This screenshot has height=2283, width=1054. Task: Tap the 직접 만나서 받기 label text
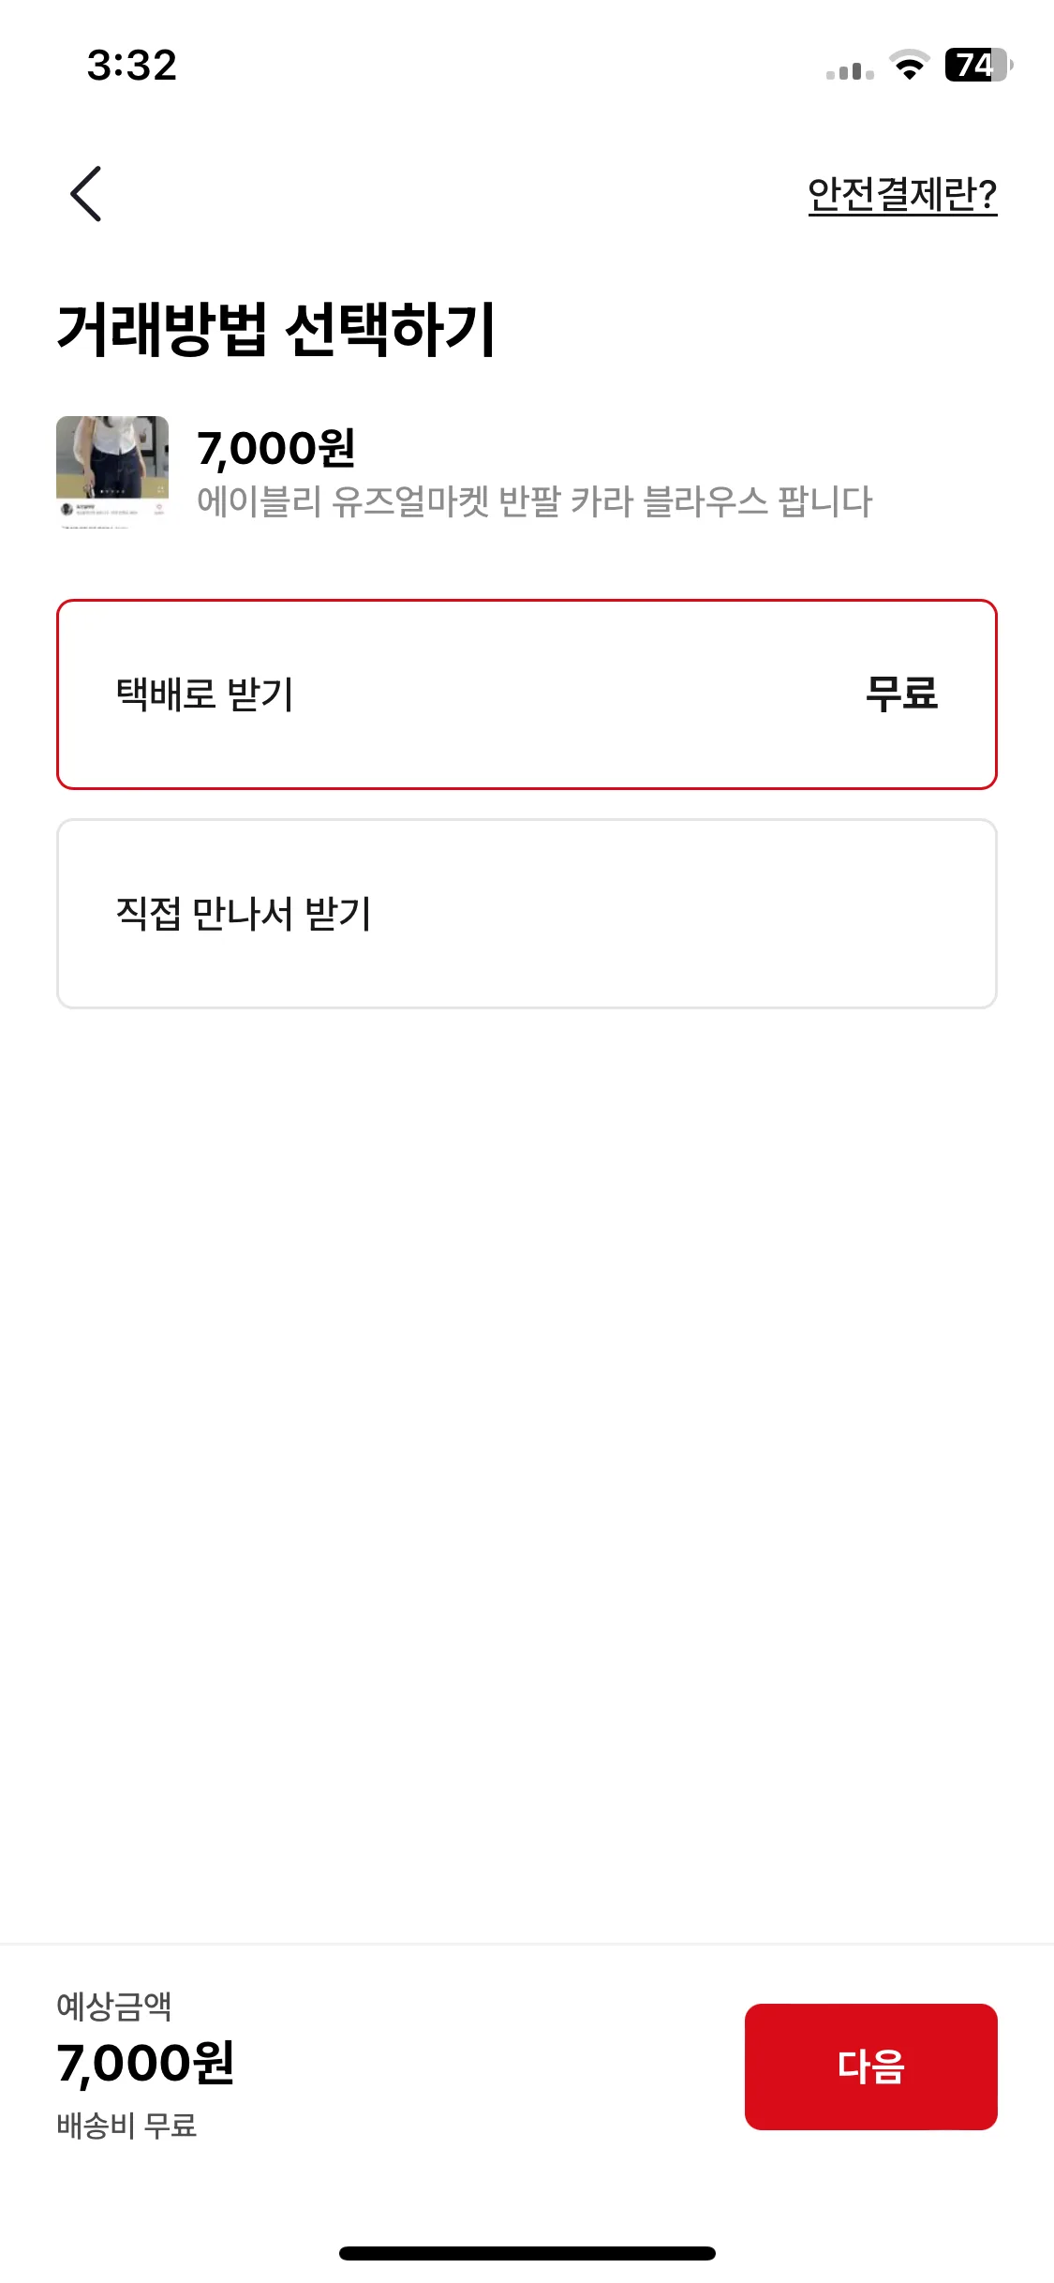244,914
